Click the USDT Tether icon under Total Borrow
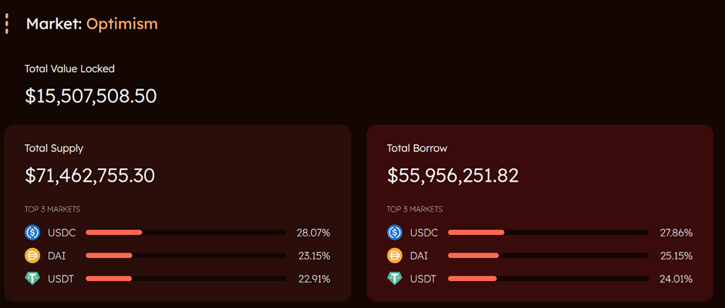Viewport: 725px width, 308px height. pyautogui.click(x=395, y=279)
